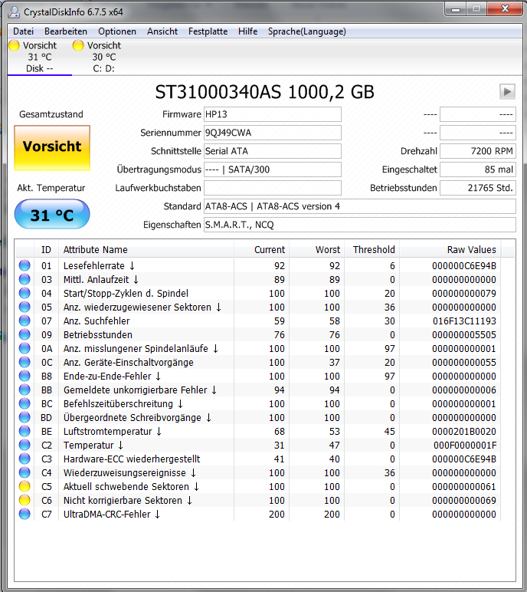Click the yellow Vorsicht indicator above 30 °C
527x592 pixels.
point(78,45)
